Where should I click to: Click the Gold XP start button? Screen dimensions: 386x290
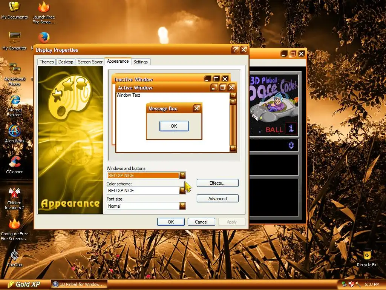tap(24, 284)
